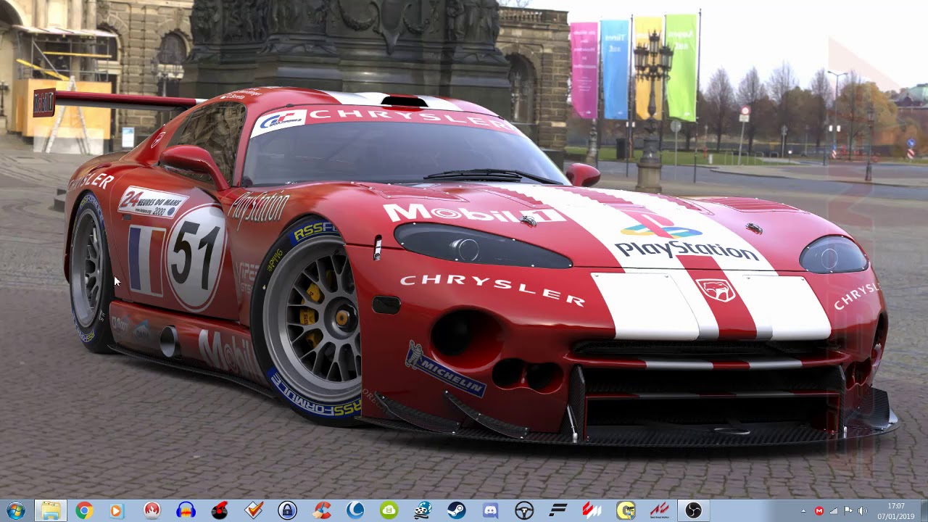Viewport: 928px width, 522px height.
Task: Open Action Center flag icon
Action: coord(848,511)
